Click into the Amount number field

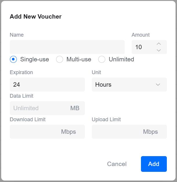pos(143,47)
